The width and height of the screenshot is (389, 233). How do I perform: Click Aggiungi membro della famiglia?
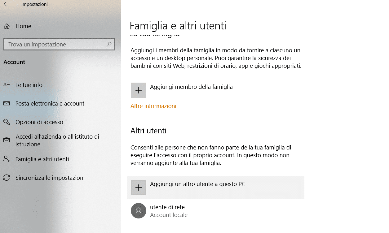tap(191, 87)
